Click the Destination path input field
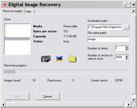 point(105,27)
